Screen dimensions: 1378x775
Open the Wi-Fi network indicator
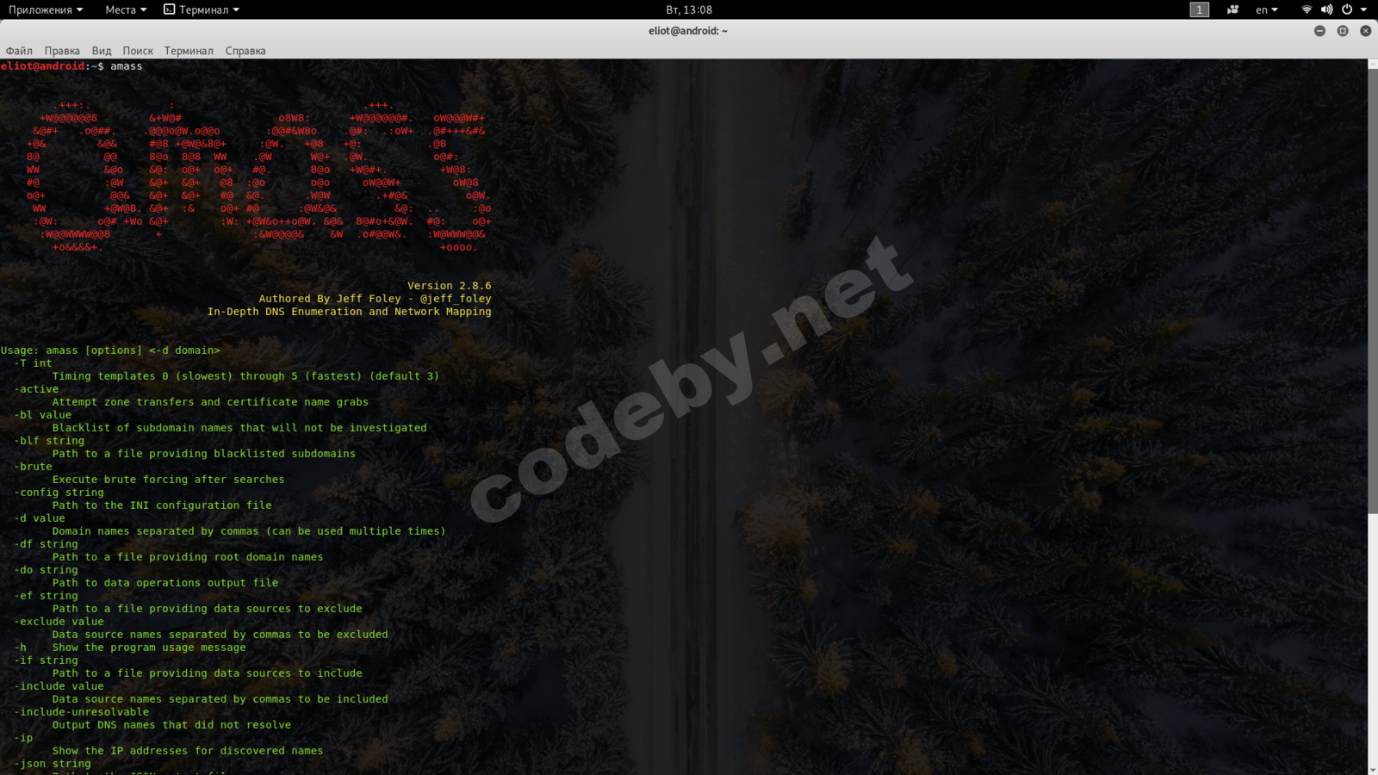pyautogui.click(x=1307, y=9)
